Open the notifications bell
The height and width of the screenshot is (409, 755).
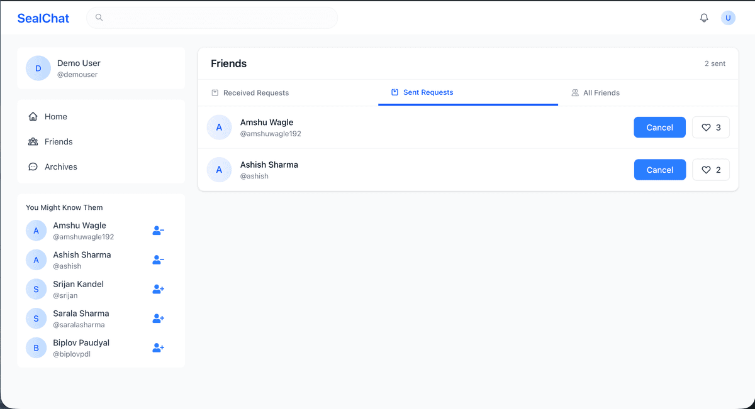[x=704, y=18]
